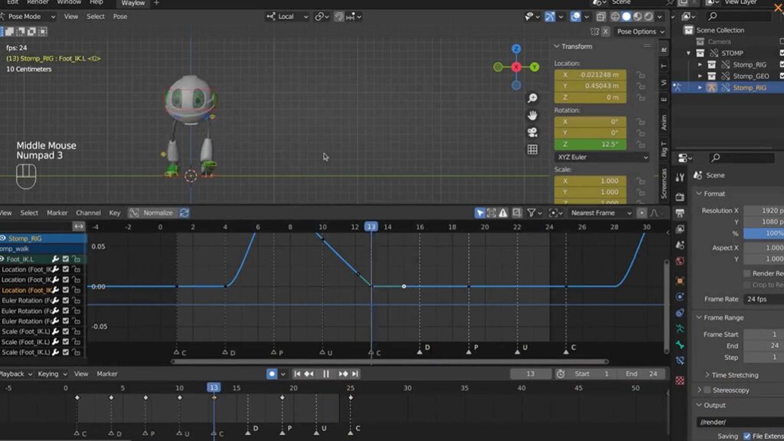Toggle checkbox on Foot_IK.L channel group
784x441 pixels.
pos(66,259)
